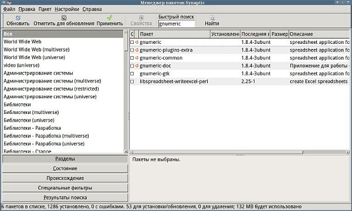Tick the status checkbox for gnumeric-doc

click(132, 65)
